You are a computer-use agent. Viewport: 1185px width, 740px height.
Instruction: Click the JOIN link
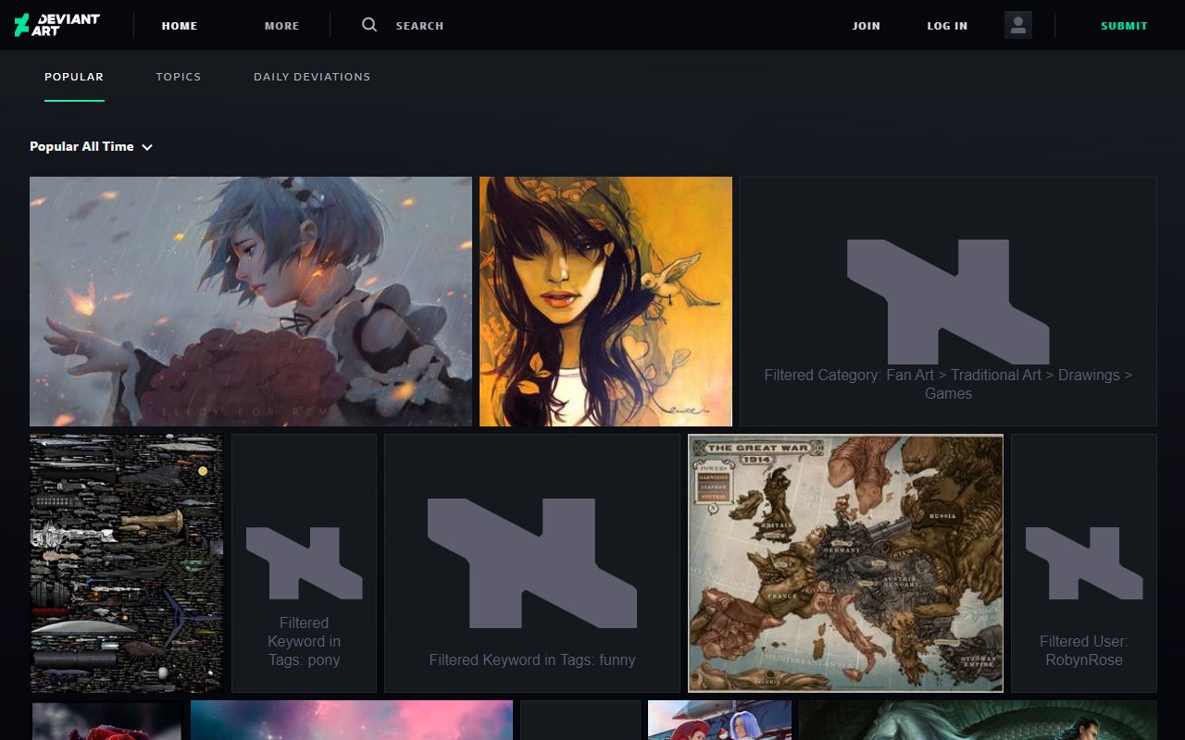coord(867,26)
